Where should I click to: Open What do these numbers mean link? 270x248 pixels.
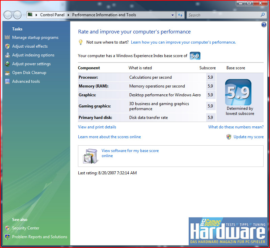pos(236,127)
